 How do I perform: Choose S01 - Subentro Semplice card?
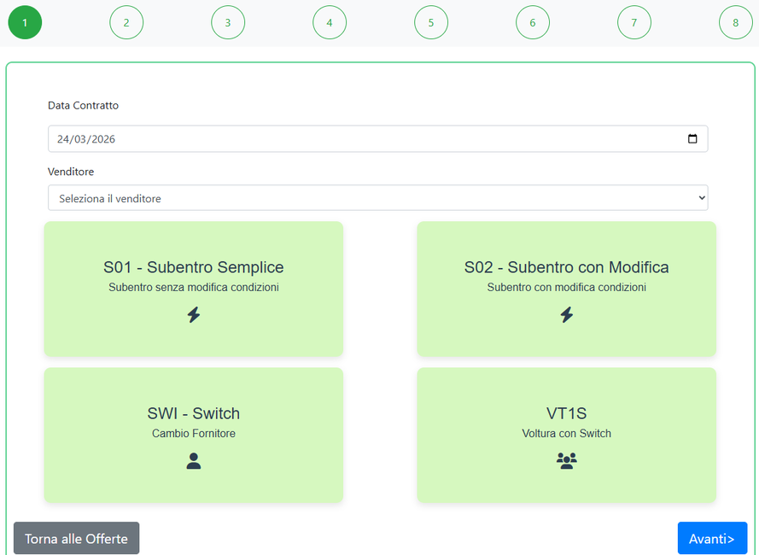click(x=194, y=289)
